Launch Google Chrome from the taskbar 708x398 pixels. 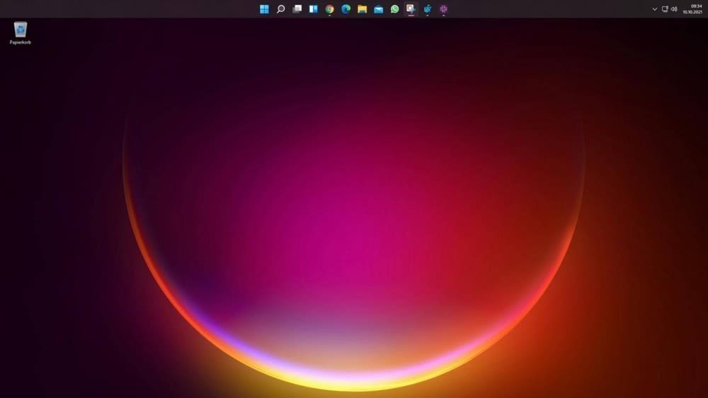(329, 9)
